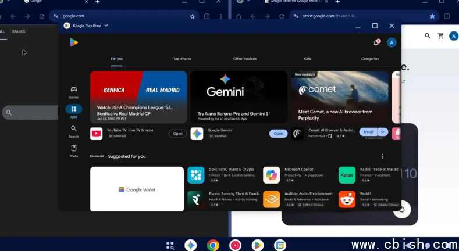The image size is (459, 251).
Task: Switch to the Top charts tab
Action: 182,59
